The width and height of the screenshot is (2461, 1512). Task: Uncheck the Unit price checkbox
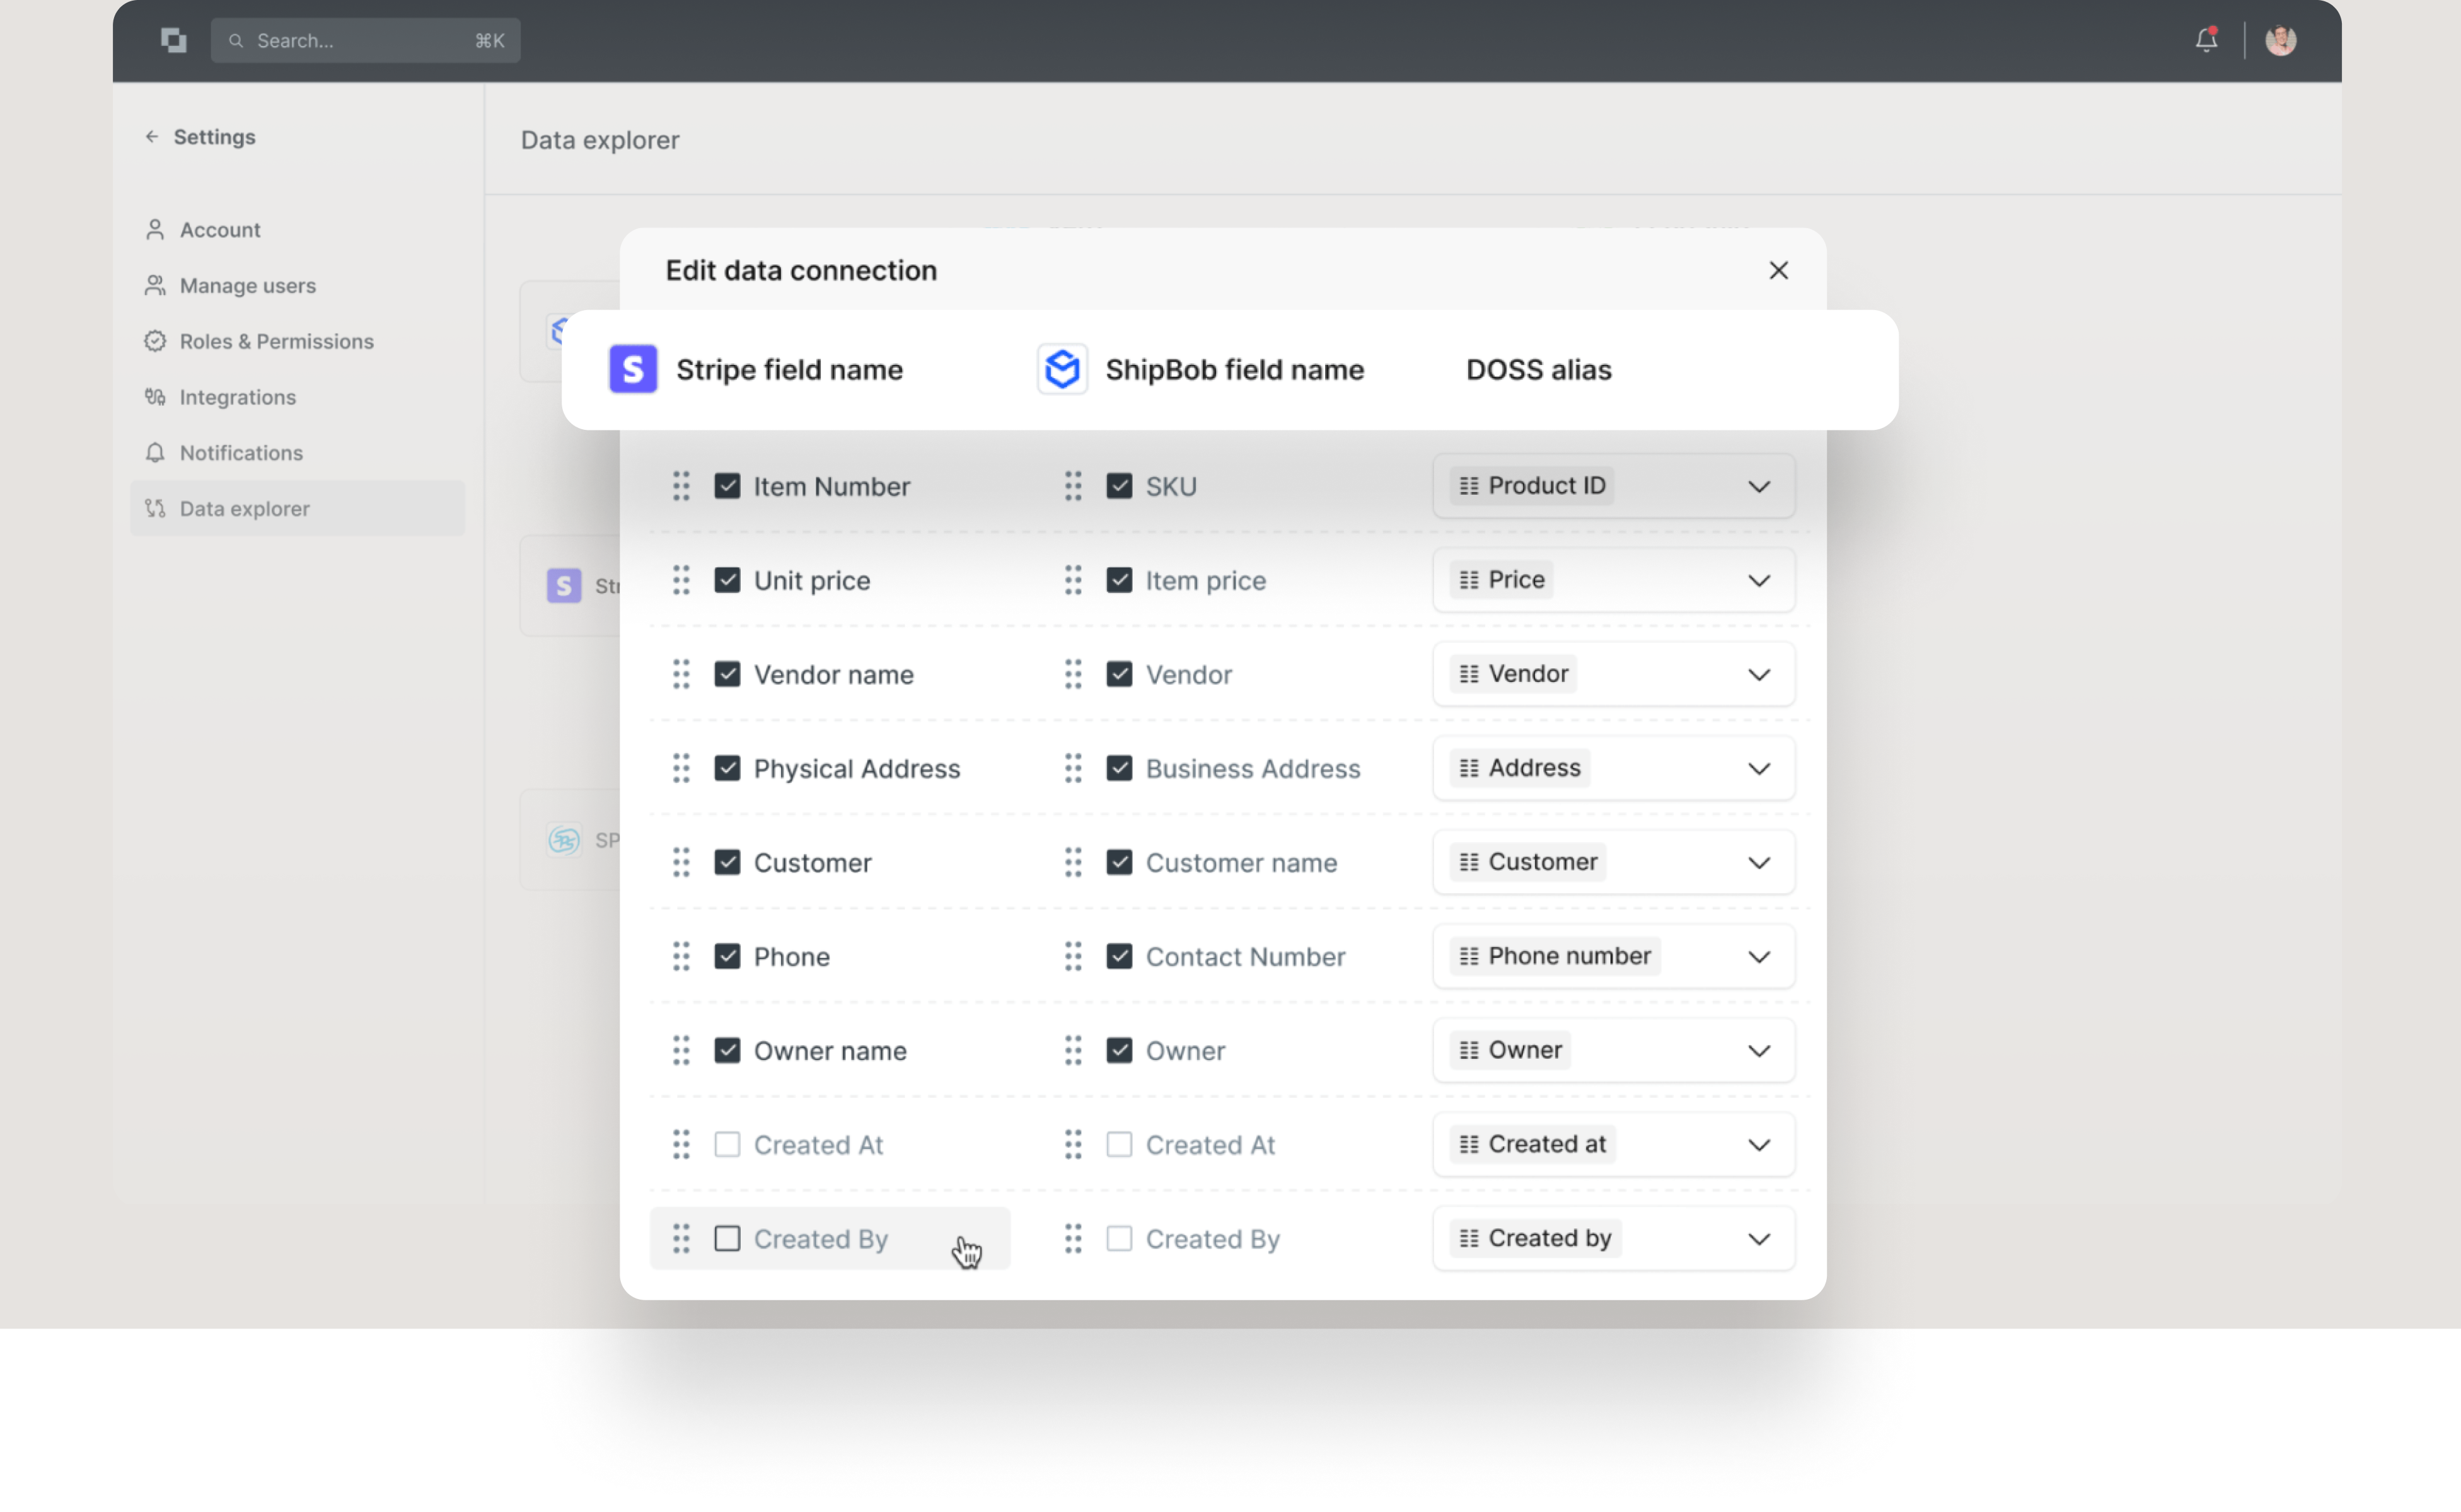[727, 580]
